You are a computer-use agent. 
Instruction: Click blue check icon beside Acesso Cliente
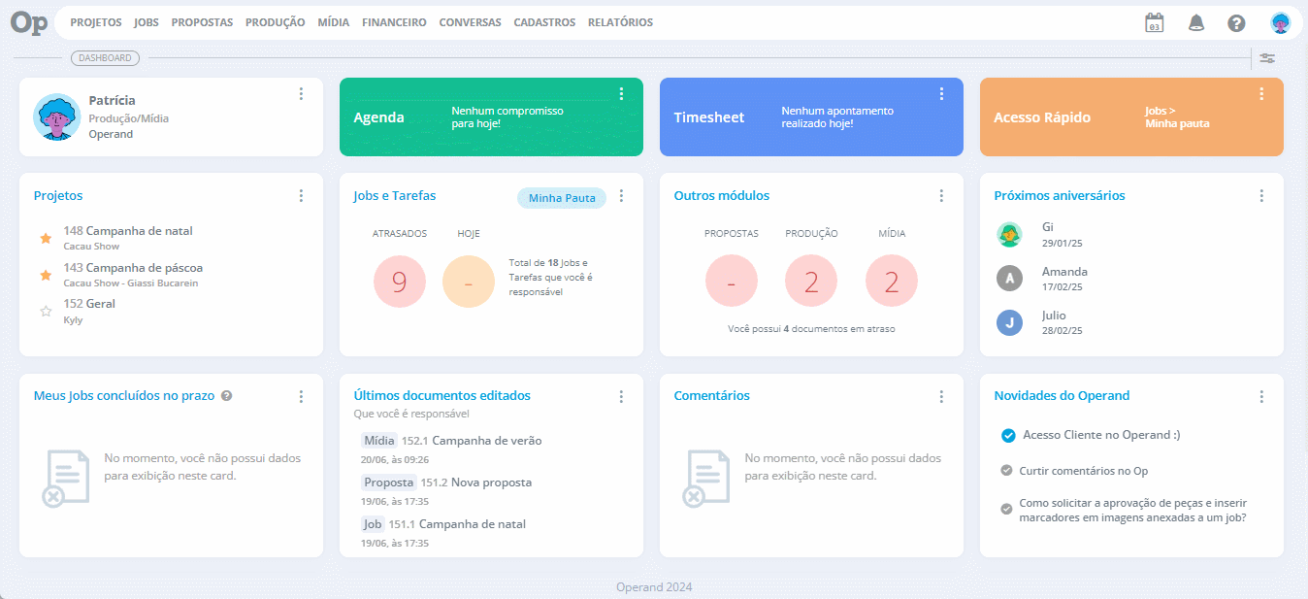[x=1008, y=435]
